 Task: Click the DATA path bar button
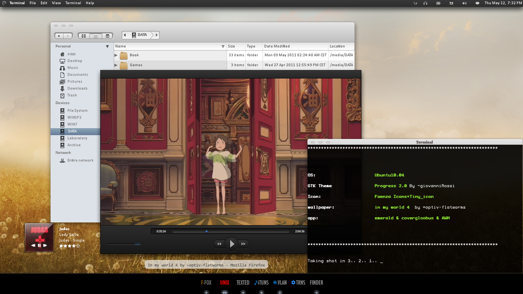(x=139, y=35)
